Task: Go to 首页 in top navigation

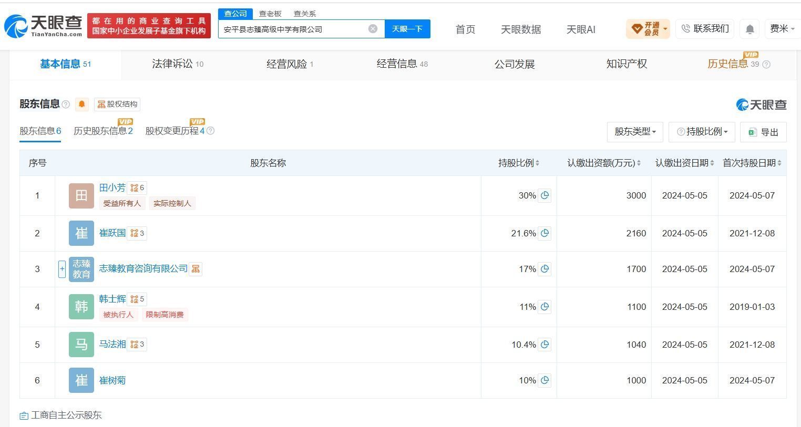Action: 465,29
